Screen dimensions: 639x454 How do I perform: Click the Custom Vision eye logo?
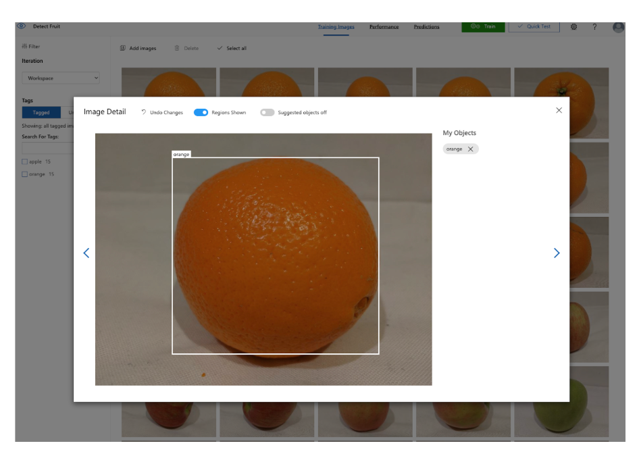[x=21, y=26]
